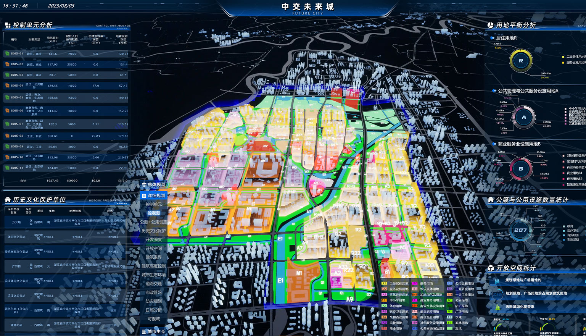This screenshot has width=586, height=336.
Task: Click the JK05-01 row unit icon
Action: [7, 54]
